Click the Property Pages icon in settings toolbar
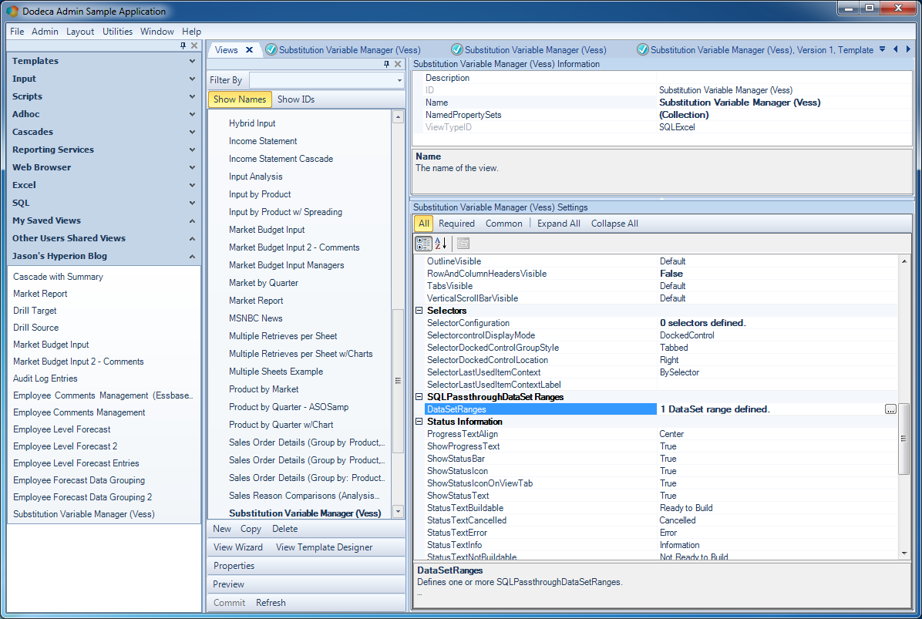 [x=463, y=244]
